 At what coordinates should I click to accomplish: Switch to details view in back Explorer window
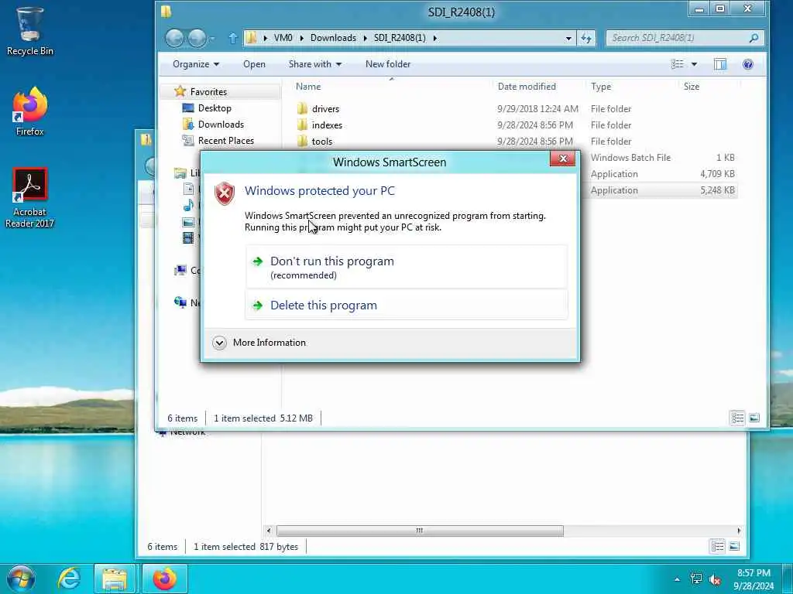pos(717,546)
